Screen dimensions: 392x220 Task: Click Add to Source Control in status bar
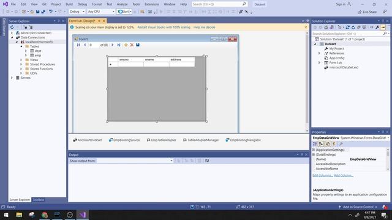click(x=358, y=207)
